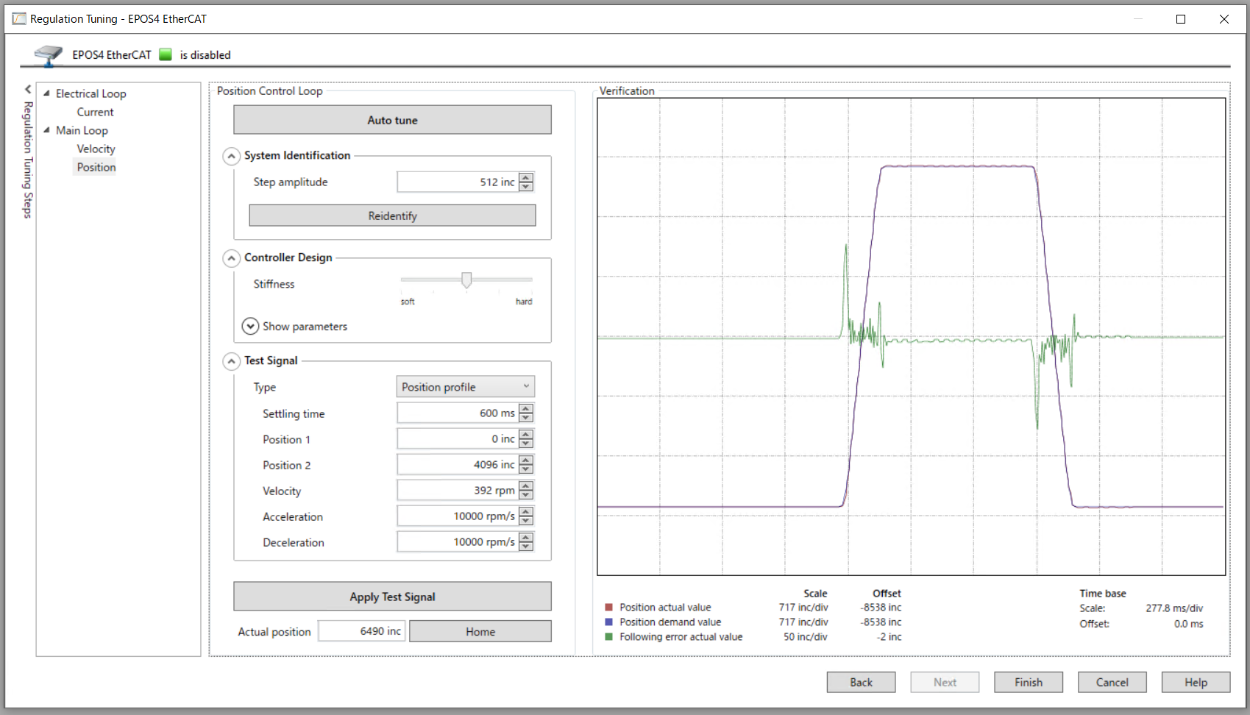The image size is (1250, 715).
Task: Click the Following error actual value label
Action: coord(681,637)
